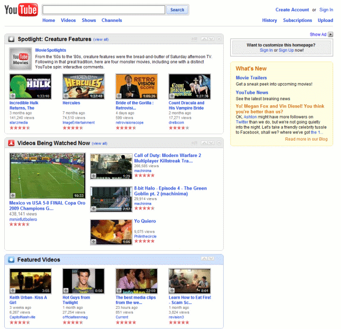Open Count Dracula and His Vampire Bride title
This screenshot has height=329, width=341.
[186, 105]
